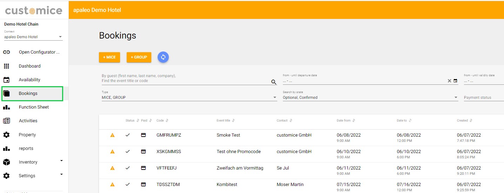Open the Zweifach am Vormittag event
The width and height of the screenshot is (504, 193).
(x=240, y=168)
